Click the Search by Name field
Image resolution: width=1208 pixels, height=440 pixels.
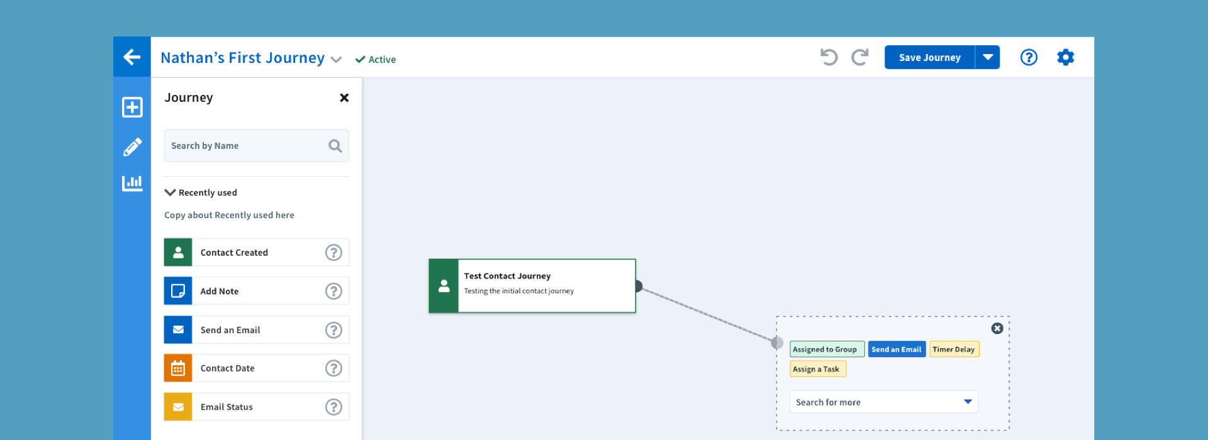point(247,146)
